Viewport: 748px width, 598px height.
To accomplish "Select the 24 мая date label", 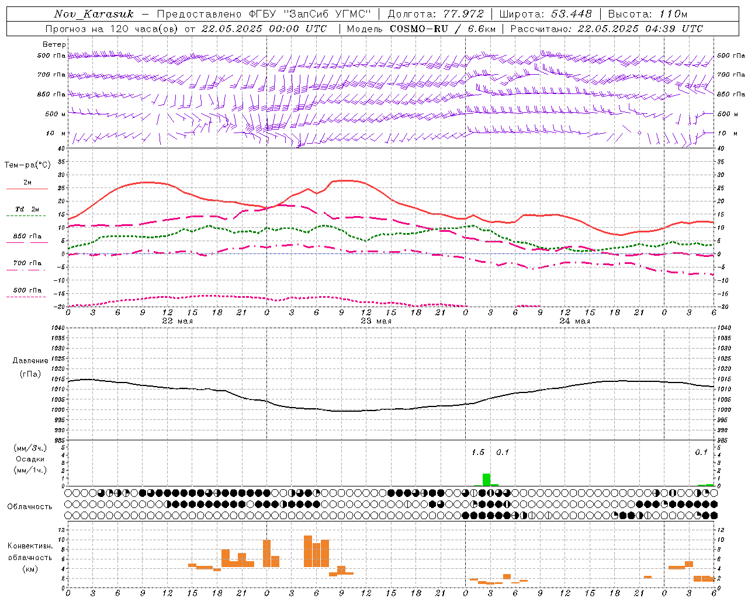I will tap(574, 321).
